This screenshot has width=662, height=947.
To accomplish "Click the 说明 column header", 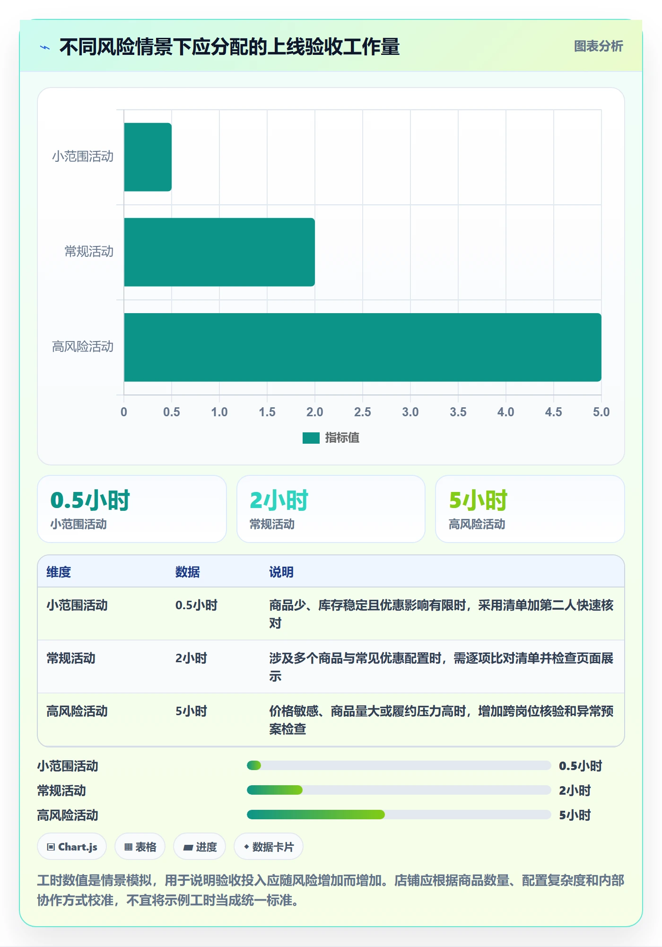I will point(281,572).
